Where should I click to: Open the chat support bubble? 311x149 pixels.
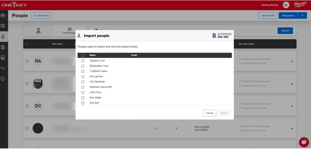point(304,142)
